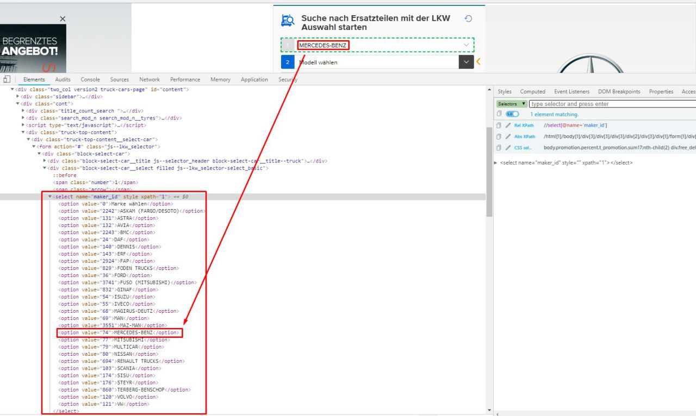
Task: Select the option MAGIRUS-DEUTZ row
Action: pos(118,311)
